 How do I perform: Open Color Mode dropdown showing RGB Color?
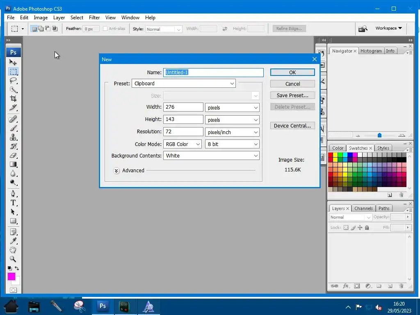tap(183, 144)
